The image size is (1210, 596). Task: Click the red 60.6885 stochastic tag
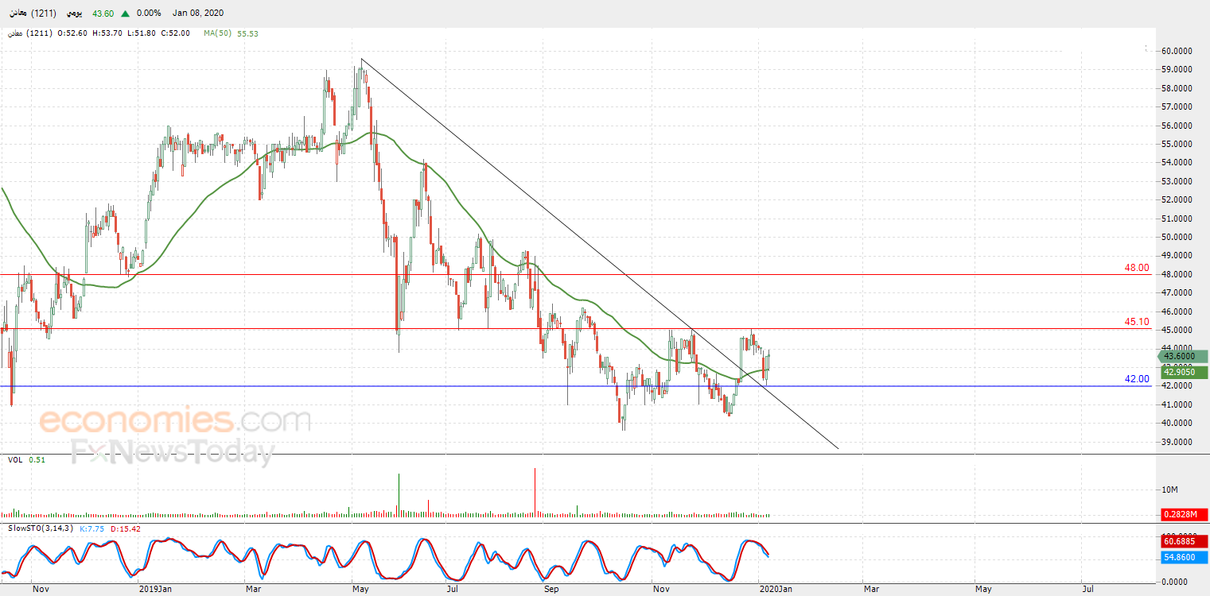click(1185, 541)
